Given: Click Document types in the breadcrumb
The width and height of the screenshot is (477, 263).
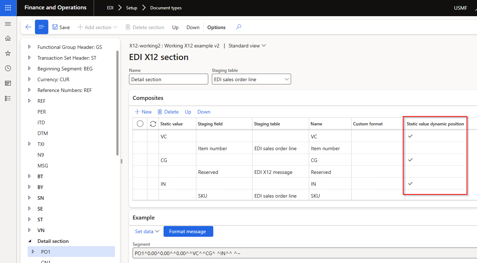Looking at the screenshot, I should pyautogui.click(x=166, y=8).
